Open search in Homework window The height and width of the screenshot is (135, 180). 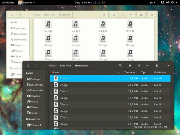pyautogui.click(x=120, y=66)
